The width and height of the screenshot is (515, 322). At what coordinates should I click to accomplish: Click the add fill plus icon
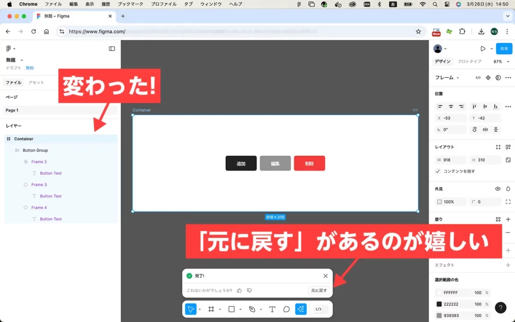[x=508, y=219]
